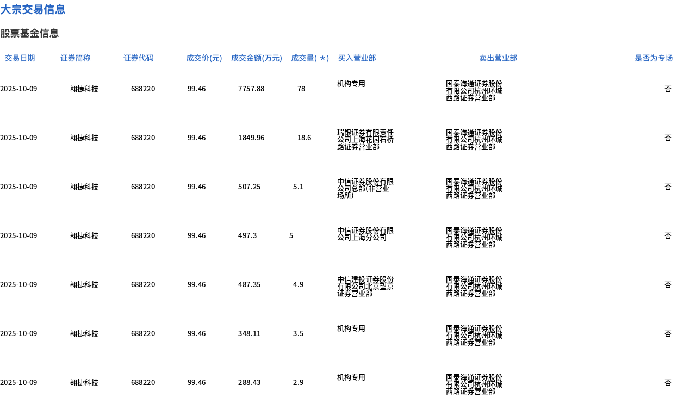Image resolution: width=677 pixels, height=410 pixels.
Task: Sort by the 交易日期 column header
Action: tap(20, 58)
